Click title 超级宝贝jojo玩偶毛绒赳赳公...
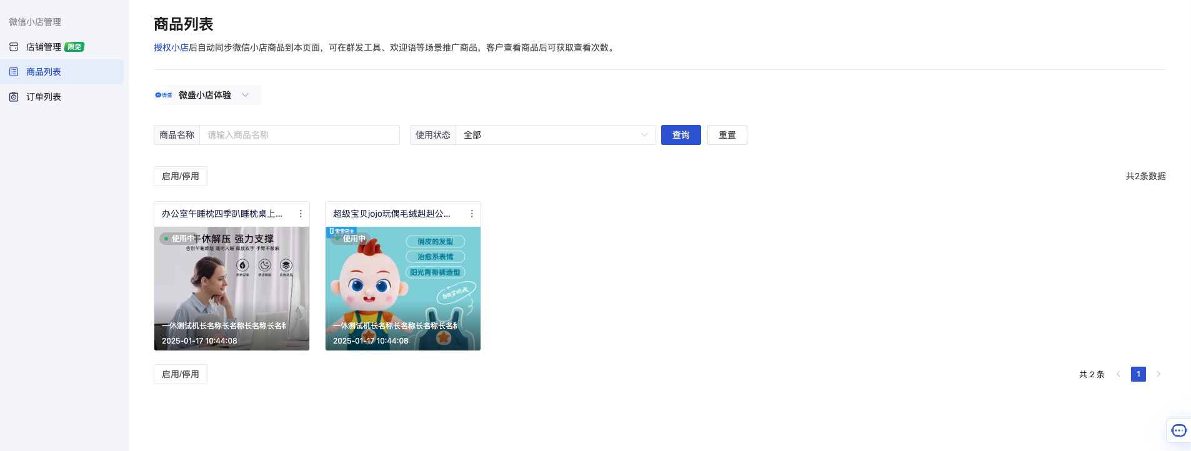 click(392, 214)
